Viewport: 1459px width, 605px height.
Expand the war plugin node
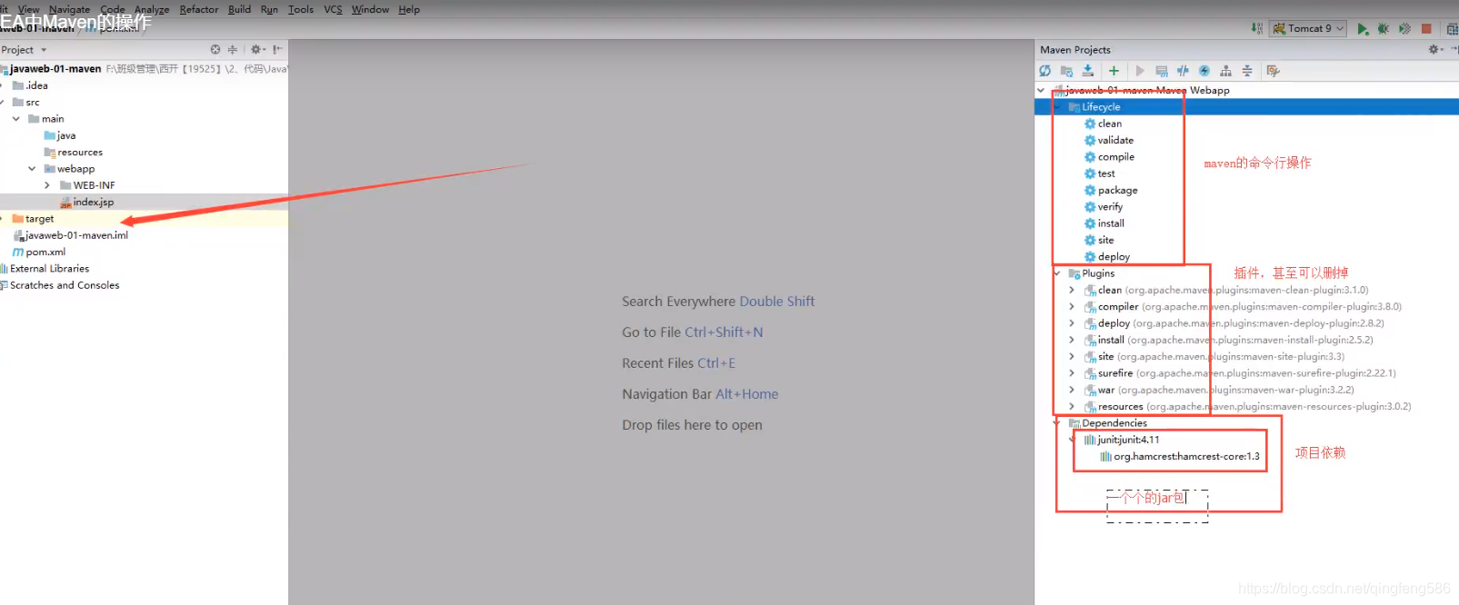pos(1072,390)
